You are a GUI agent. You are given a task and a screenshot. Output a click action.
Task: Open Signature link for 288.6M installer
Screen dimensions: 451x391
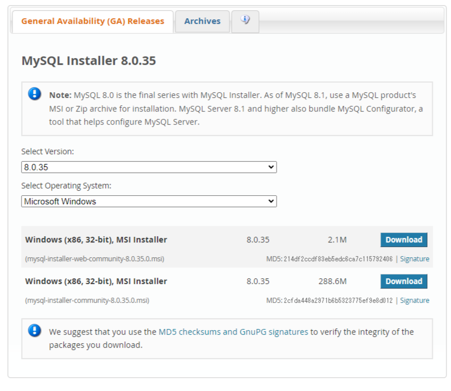pos(414,301)
